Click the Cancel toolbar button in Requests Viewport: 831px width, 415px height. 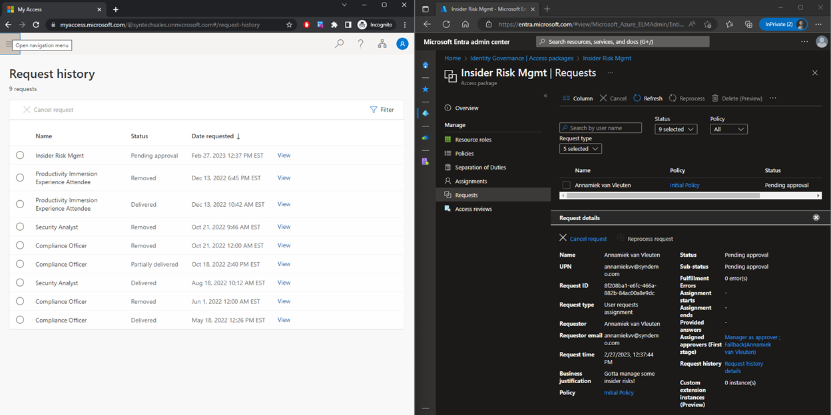613,98
